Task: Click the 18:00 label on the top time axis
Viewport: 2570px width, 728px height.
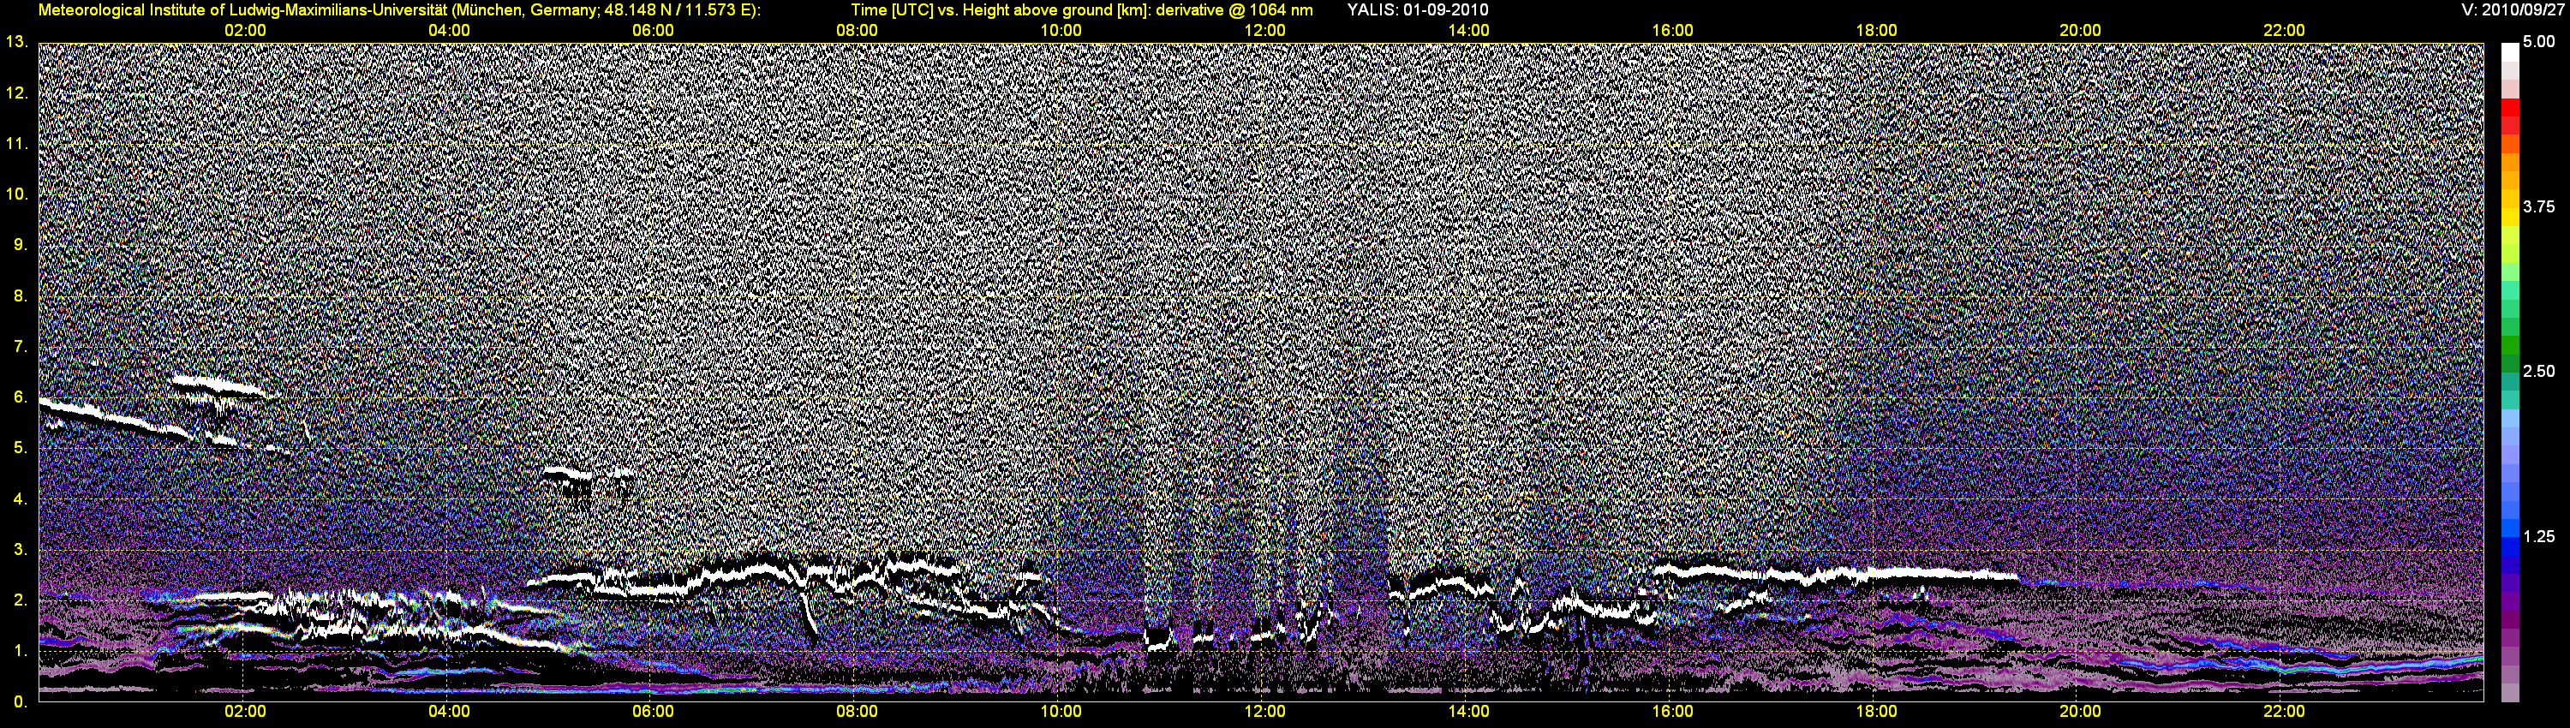Action: pos(1877,31)
